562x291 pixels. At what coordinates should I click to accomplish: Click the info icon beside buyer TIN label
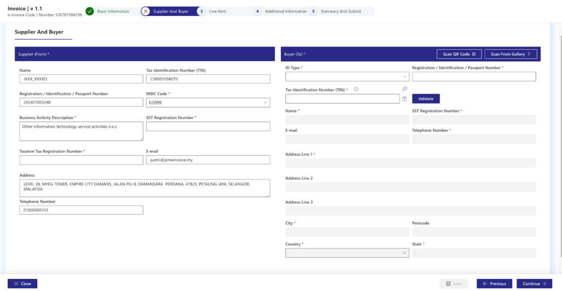pos(356,89)
